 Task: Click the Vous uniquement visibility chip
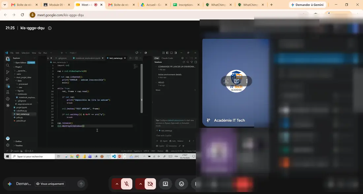50,184
